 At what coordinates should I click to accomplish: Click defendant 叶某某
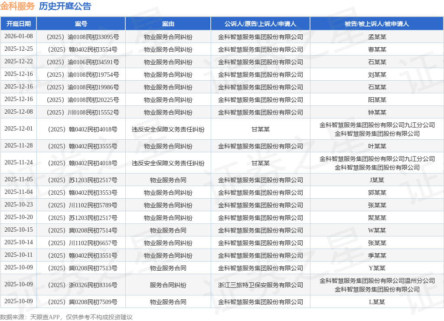[377, 146]
